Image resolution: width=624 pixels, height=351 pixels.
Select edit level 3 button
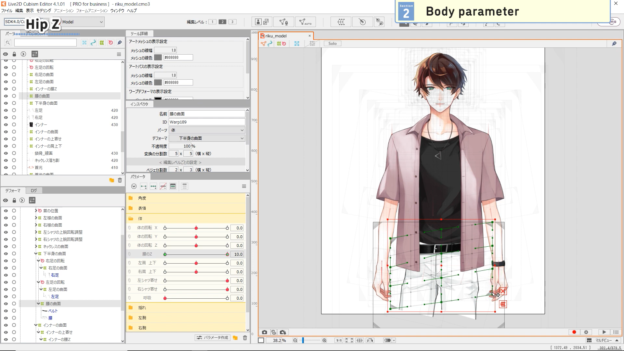[x=232, y=22]
